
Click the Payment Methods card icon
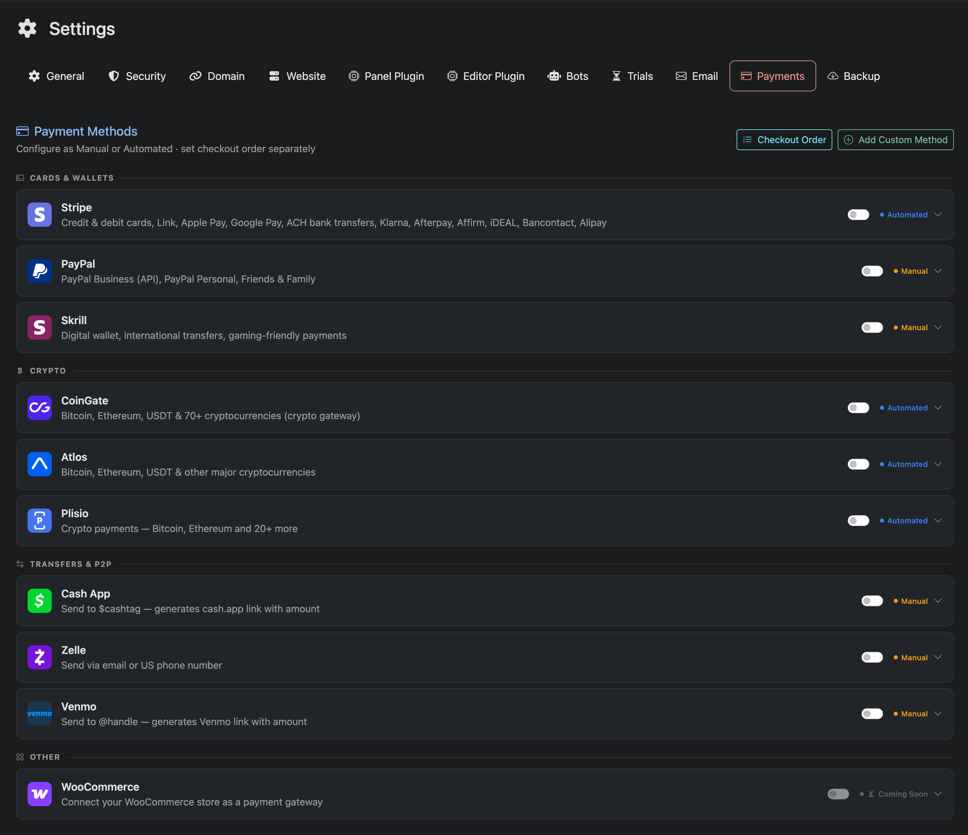pyautogui.click(x=23, y=131)
